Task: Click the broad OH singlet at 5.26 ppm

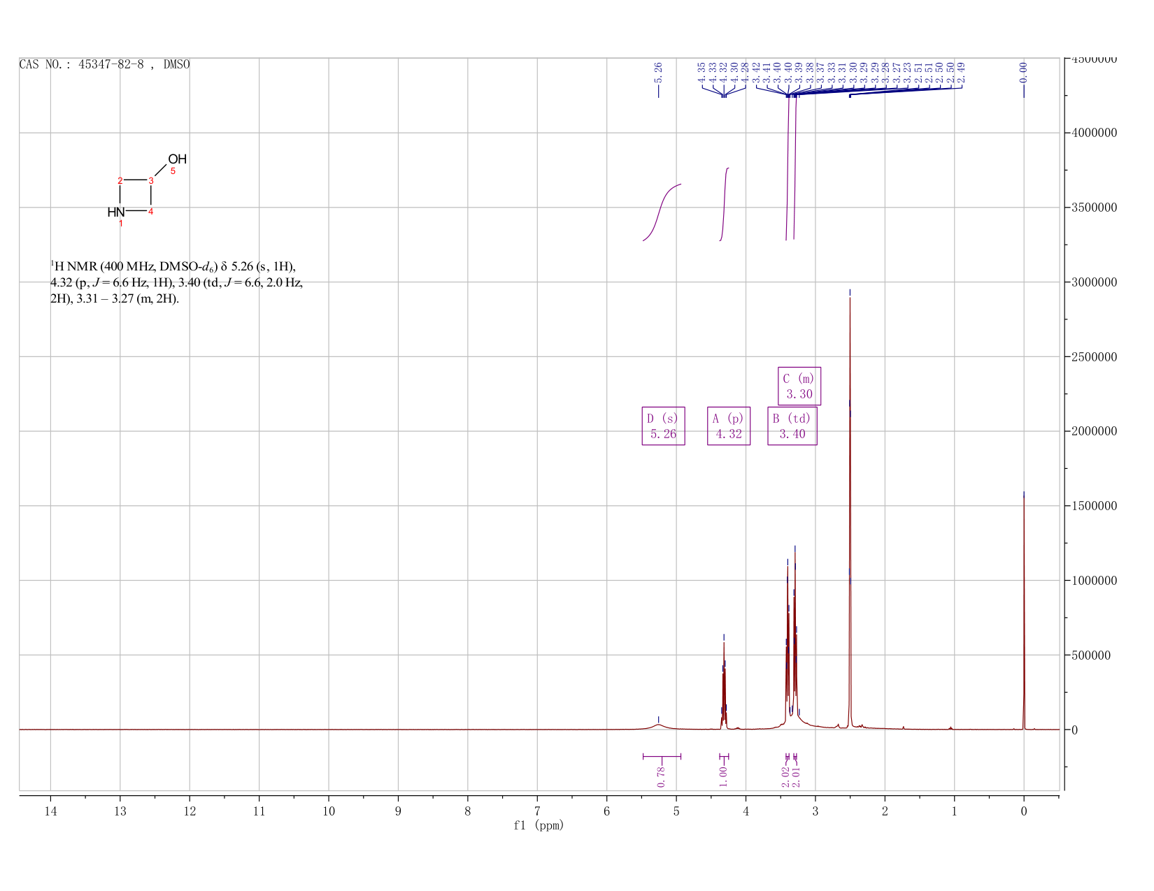Action: tap(658, 725)
